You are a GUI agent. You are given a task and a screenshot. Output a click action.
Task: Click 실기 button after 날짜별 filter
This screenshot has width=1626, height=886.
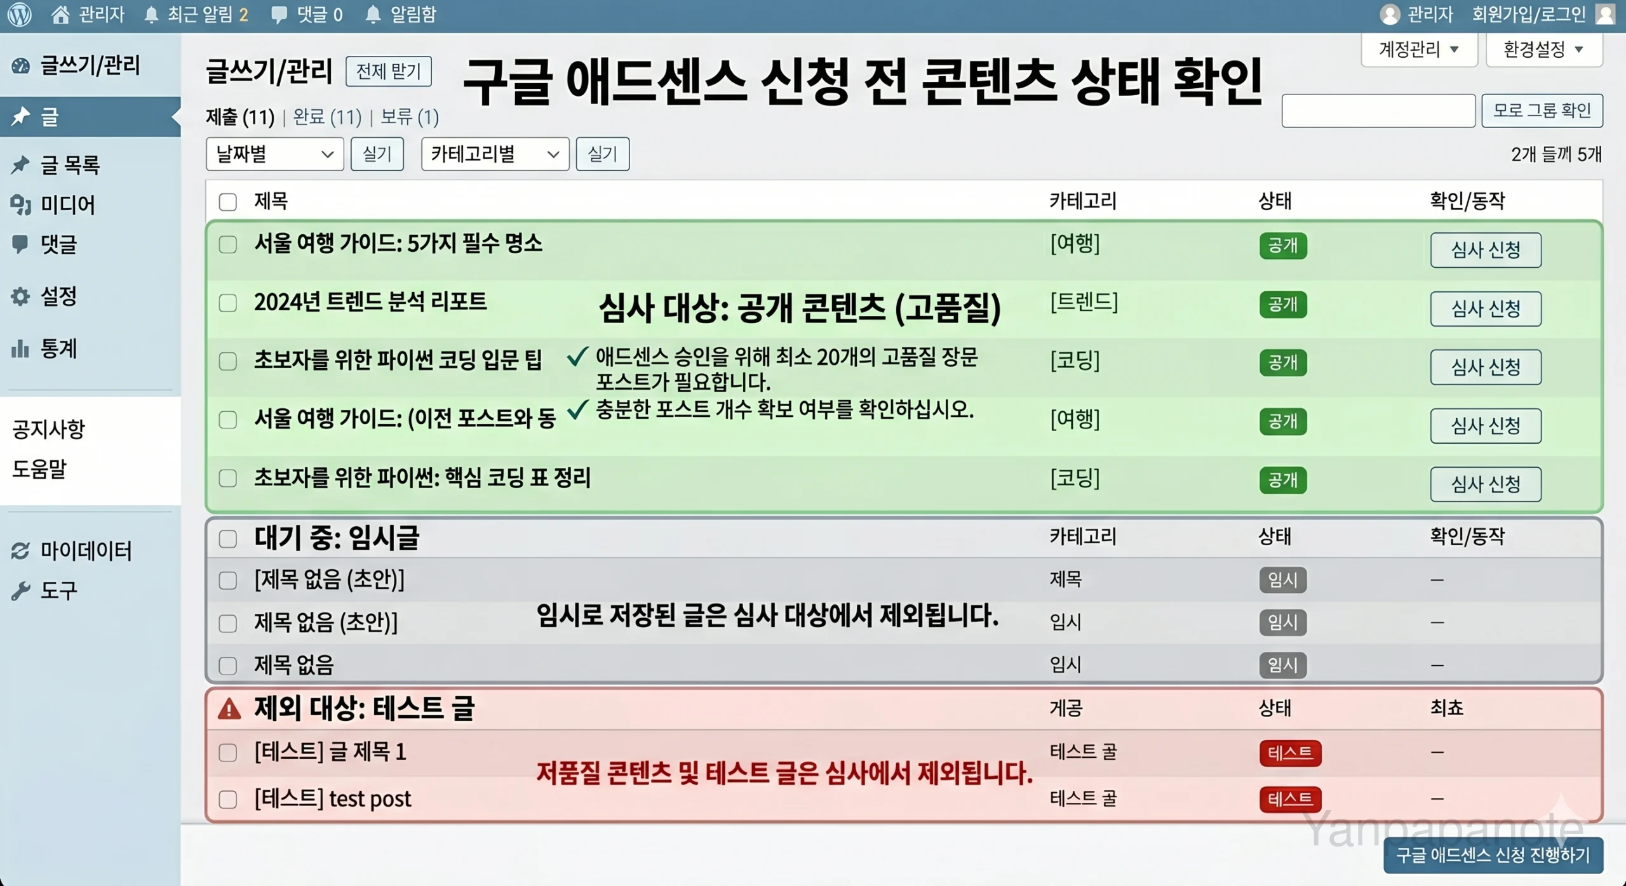tap(377, 154)
